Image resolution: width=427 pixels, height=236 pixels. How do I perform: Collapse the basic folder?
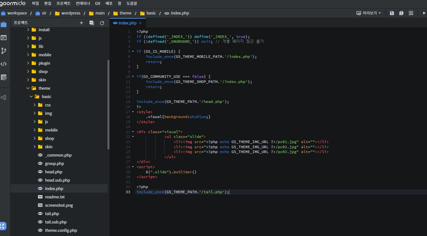(31, 96)
